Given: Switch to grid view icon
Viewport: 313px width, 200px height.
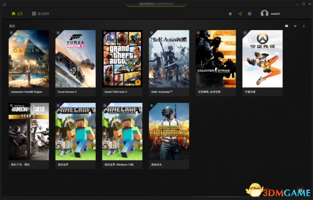Looking at the screenshot, I should pos(287,26).
